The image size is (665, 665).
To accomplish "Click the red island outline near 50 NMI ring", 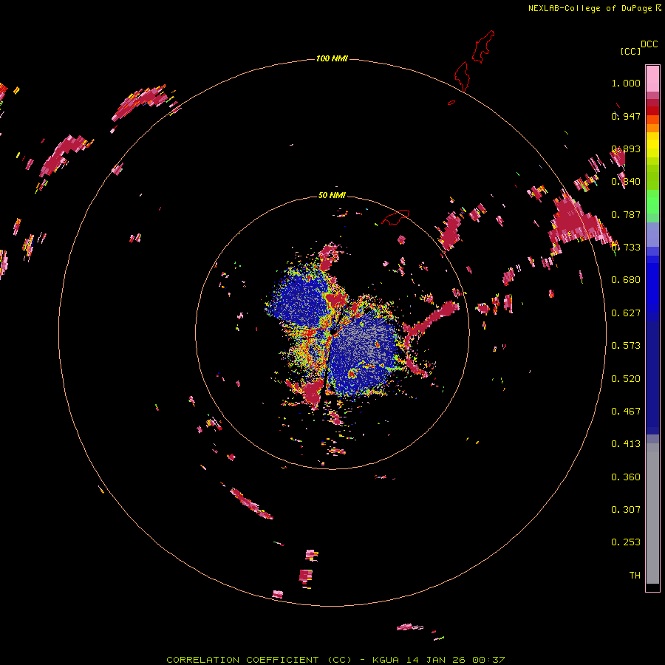I will click(395, 217).
